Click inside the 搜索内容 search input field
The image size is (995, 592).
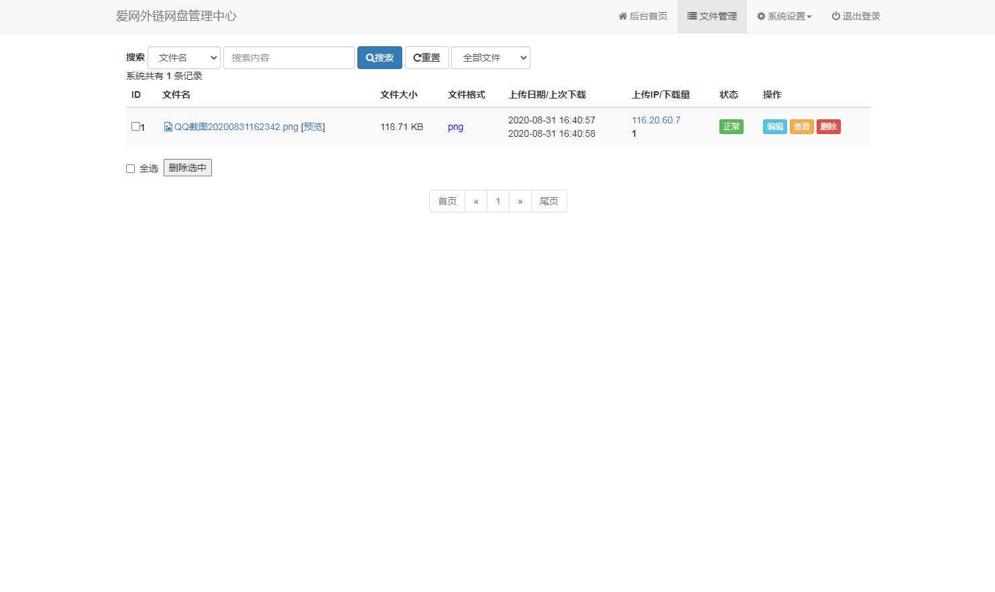(288, 58)
